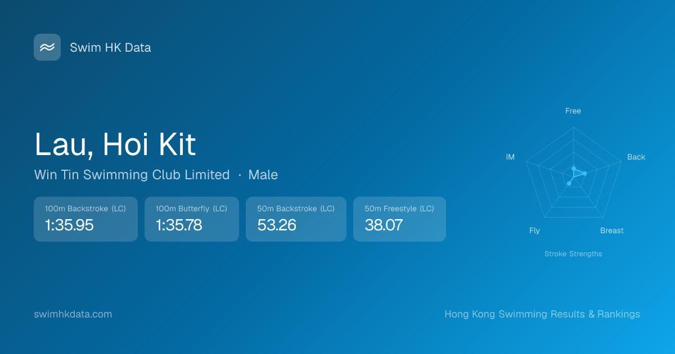This screenshot has width=675, height=354.
Task: Open the 100m Backstroke (LC) result card
Action: pyautogui.click(x=85, y=219)
